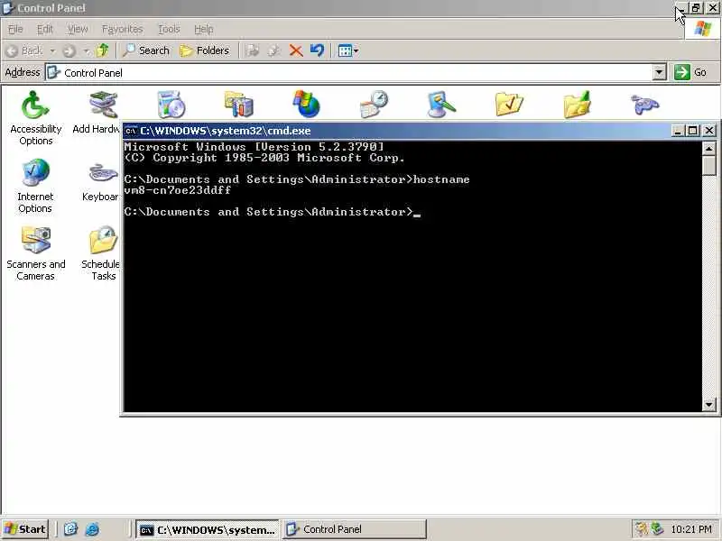The image size is (722, 541).
Task: Click the cmd.exe title bar text
Action: point(225,131)
